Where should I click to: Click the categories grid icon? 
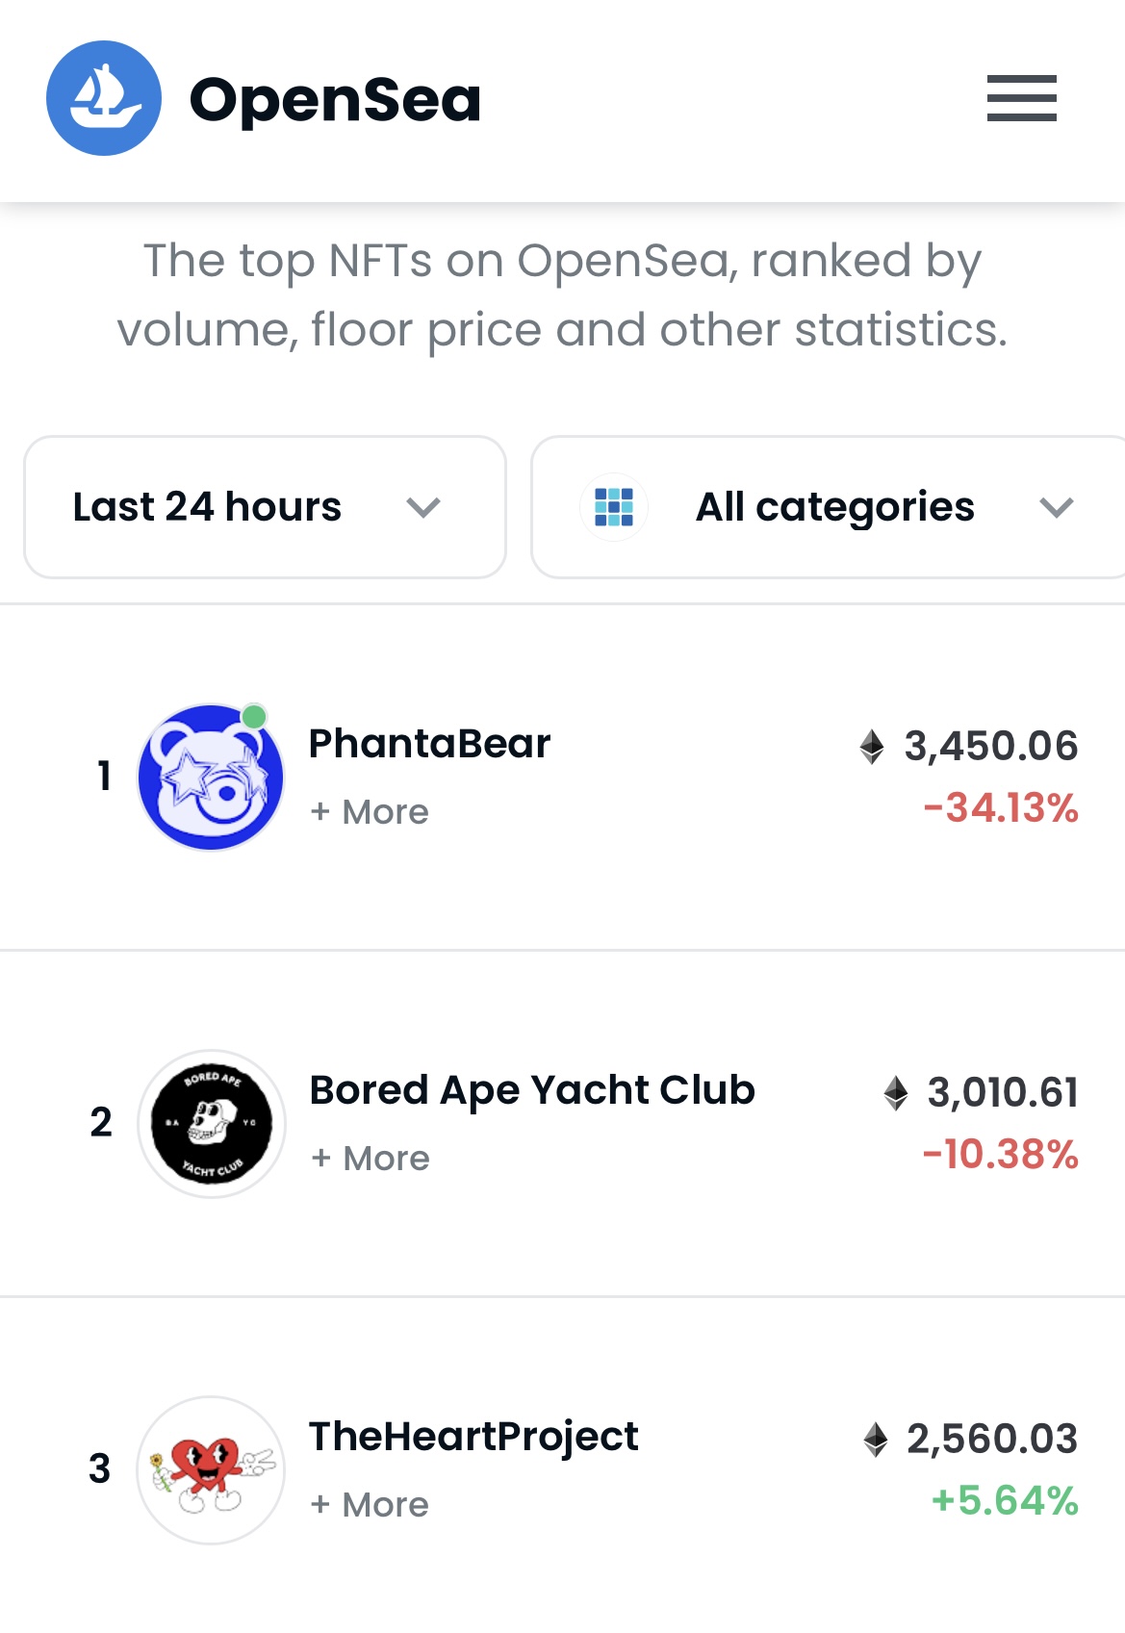coord(614,507)
